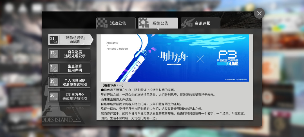Click the 明日方舟 logo in banner
304x137 pixels.
(x=173, y=58)
